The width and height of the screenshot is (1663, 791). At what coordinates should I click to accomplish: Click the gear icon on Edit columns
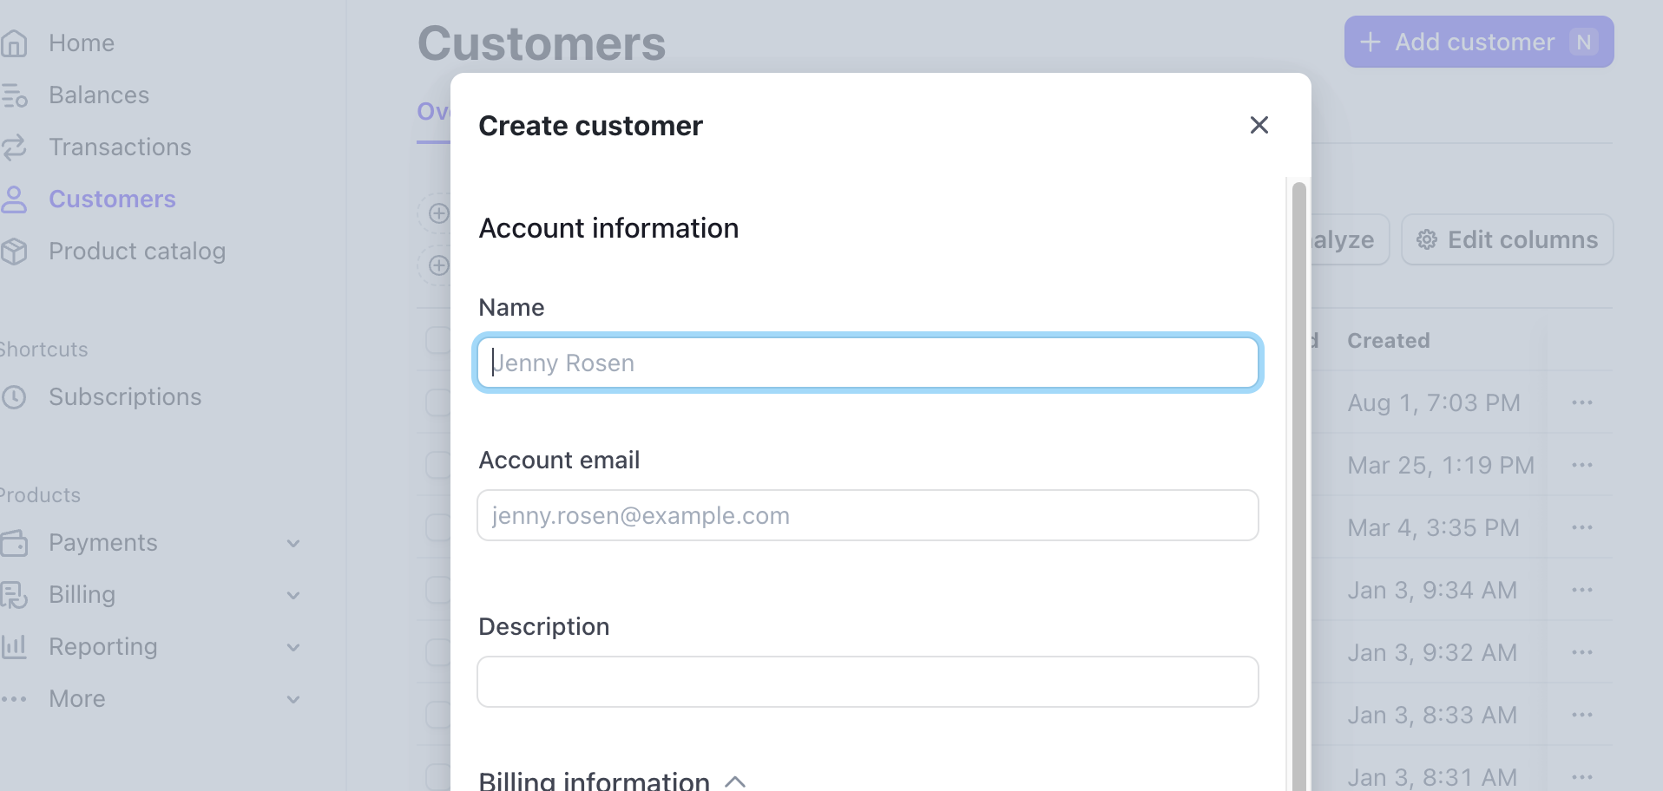1427,239
